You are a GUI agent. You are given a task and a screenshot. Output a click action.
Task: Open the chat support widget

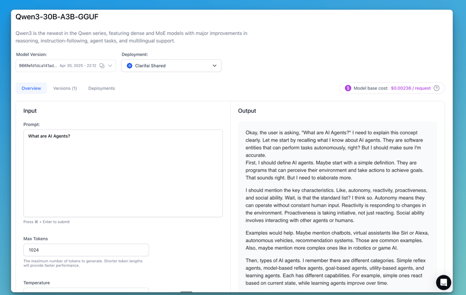(x=443, y=282)
